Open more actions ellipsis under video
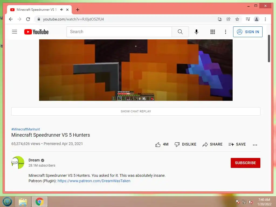This screenshot has width=276, height=207. [255, 145]
